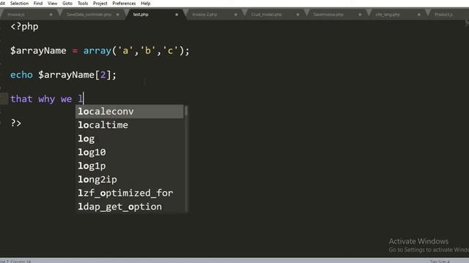
Task: Click unsaved dot on site_lang.php tab
Action: tap(418, 15)
